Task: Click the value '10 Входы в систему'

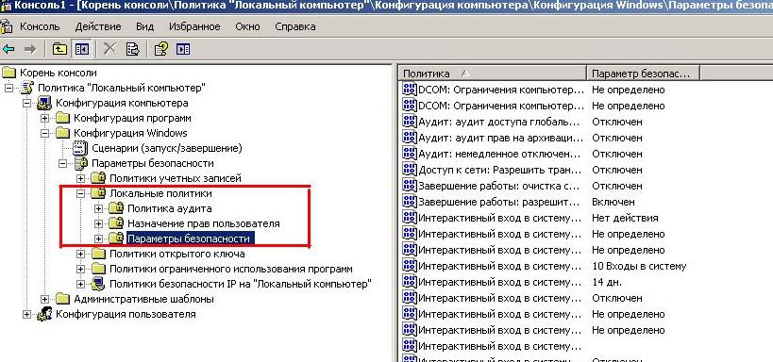Action: click(639, 266)
